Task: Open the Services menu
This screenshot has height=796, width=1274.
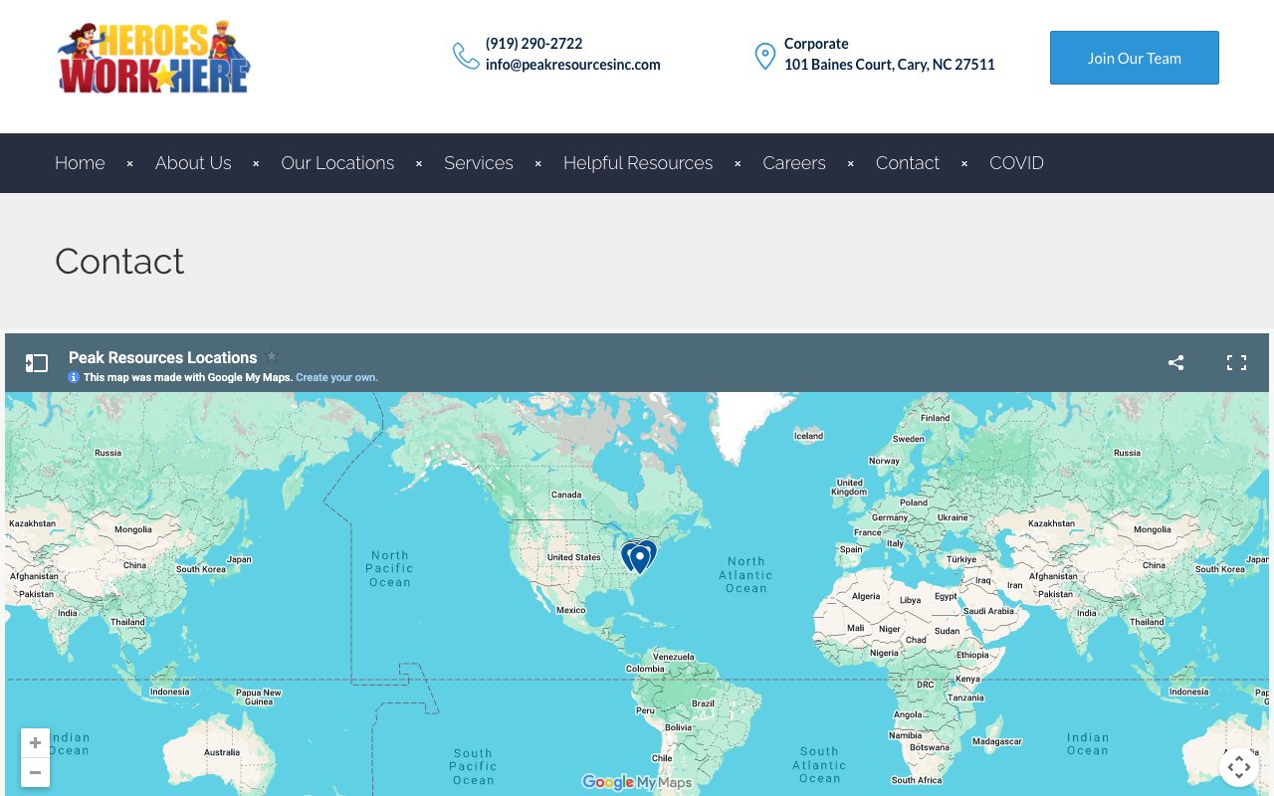Action: [x=479, y=163]
